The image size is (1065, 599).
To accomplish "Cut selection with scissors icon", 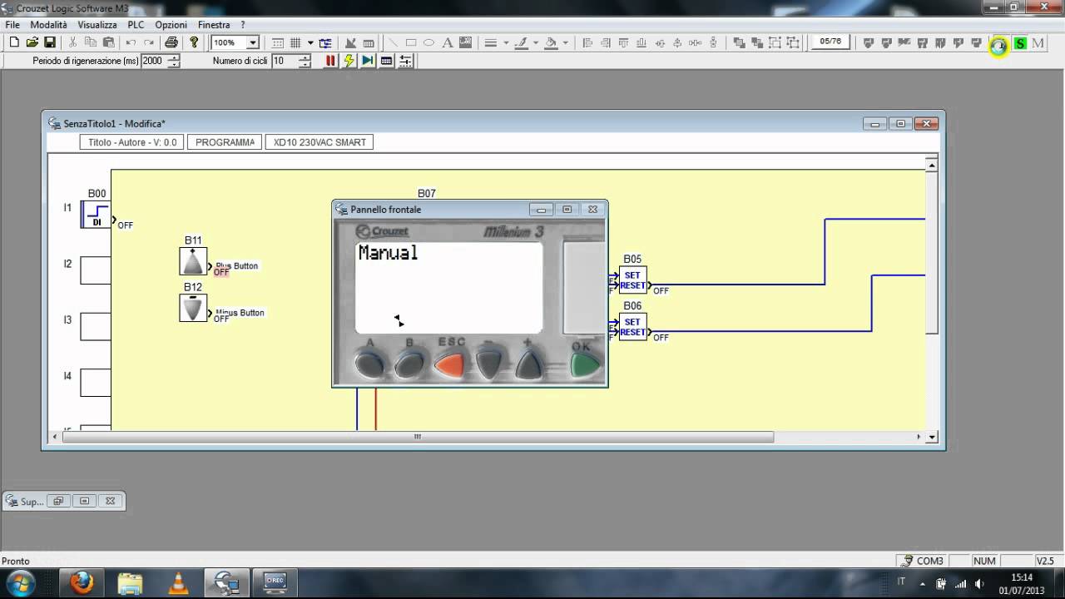I will (73, 42).
